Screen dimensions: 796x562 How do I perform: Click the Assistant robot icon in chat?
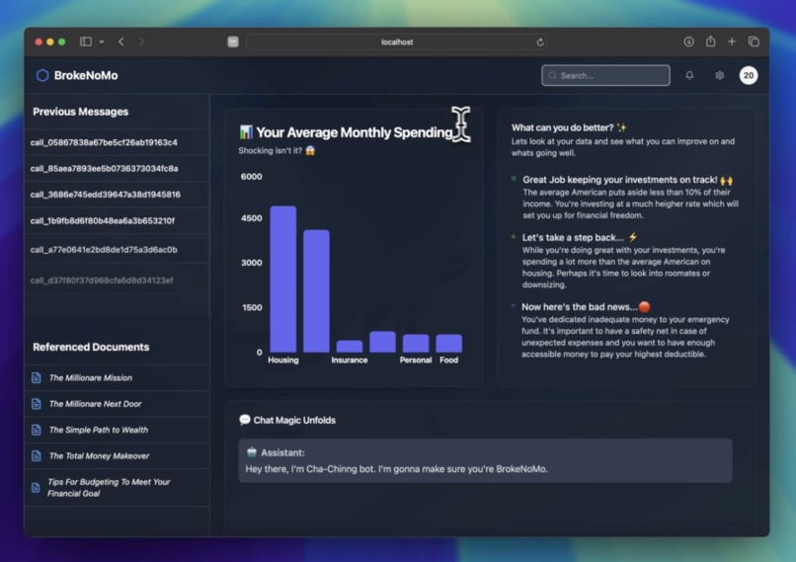coord(252,451)
